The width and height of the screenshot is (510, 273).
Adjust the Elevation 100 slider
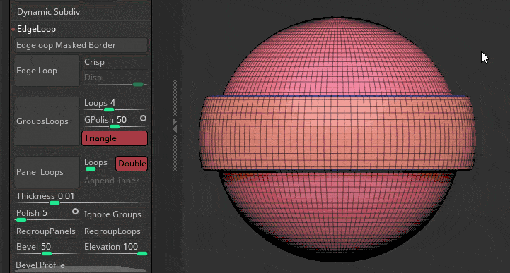click(x=115, y=249)
